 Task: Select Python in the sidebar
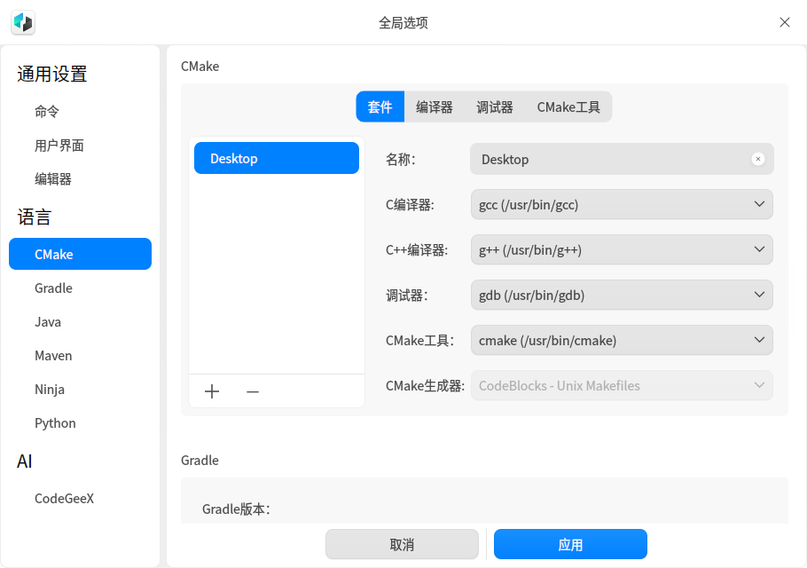point(81,422)
